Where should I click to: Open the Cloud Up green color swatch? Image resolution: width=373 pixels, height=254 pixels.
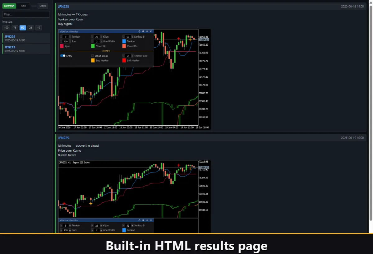(x=93, y=46)
